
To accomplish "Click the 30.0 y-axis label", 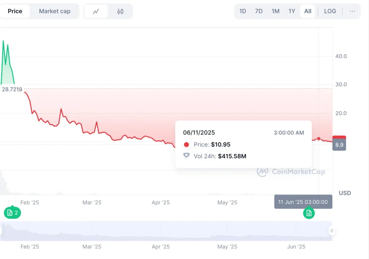I will (341, 84).
